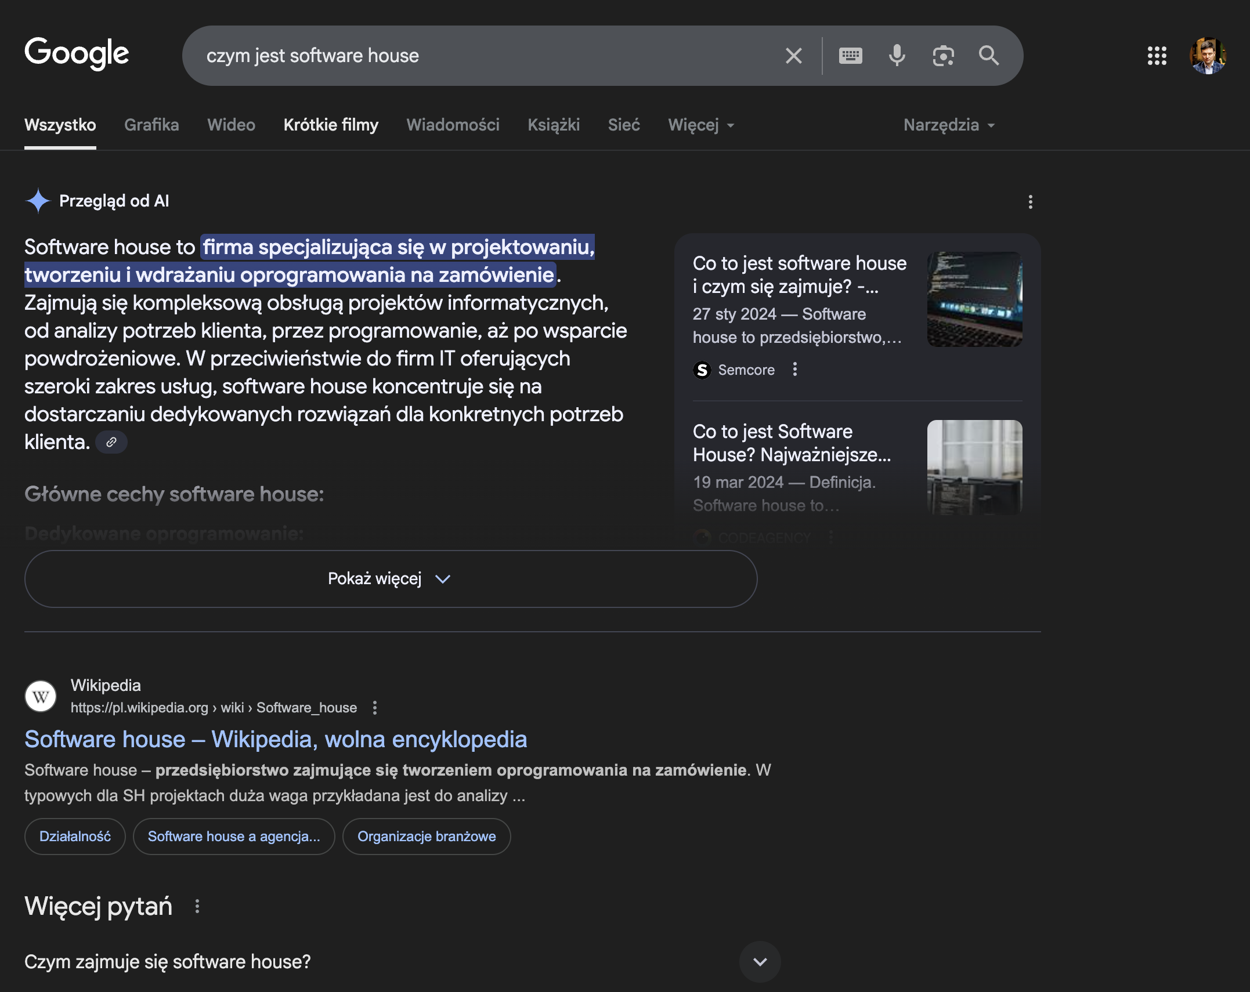Open Google Lens image search
This screenshot has width=1250, height=992.
click(x=943, y=56)
